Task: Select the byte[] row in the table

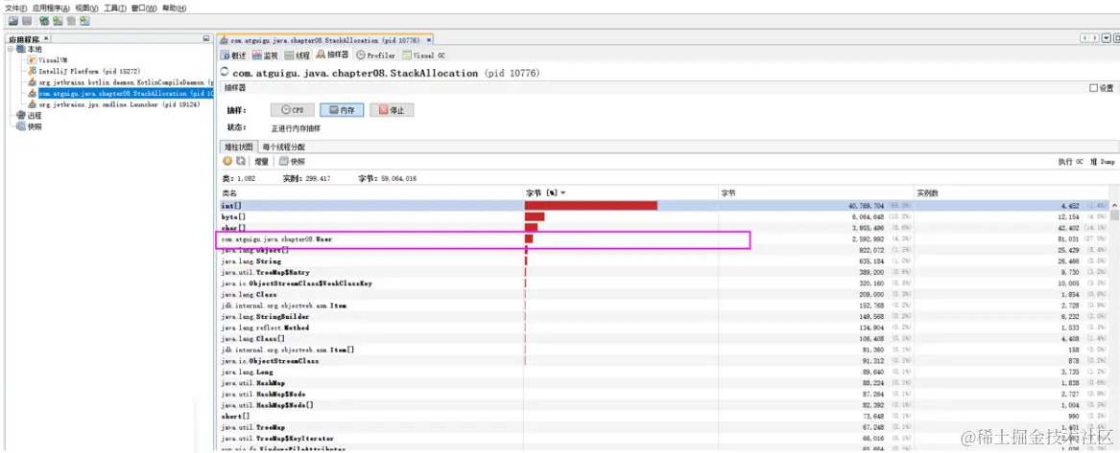Action: [x=664, y=215]
